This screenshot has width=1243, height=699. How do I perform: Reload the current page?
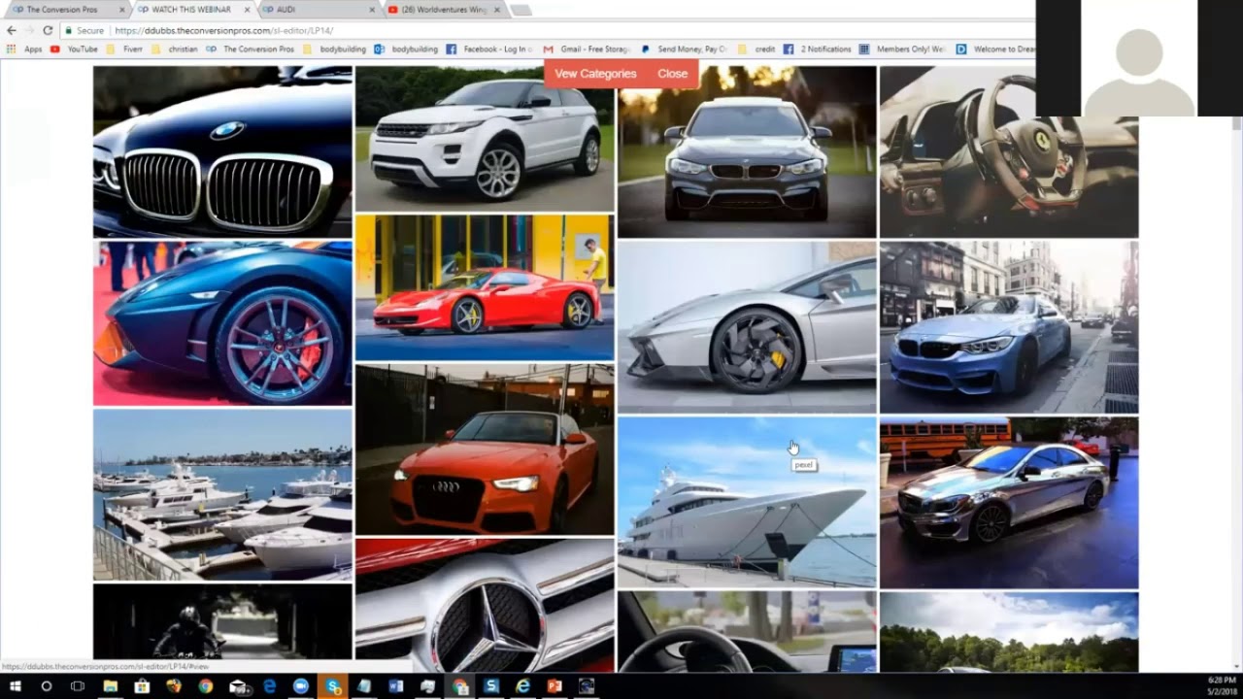[47, 30]
